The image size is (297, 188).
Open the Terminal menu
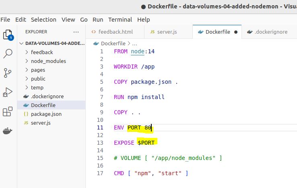point(120,19)
